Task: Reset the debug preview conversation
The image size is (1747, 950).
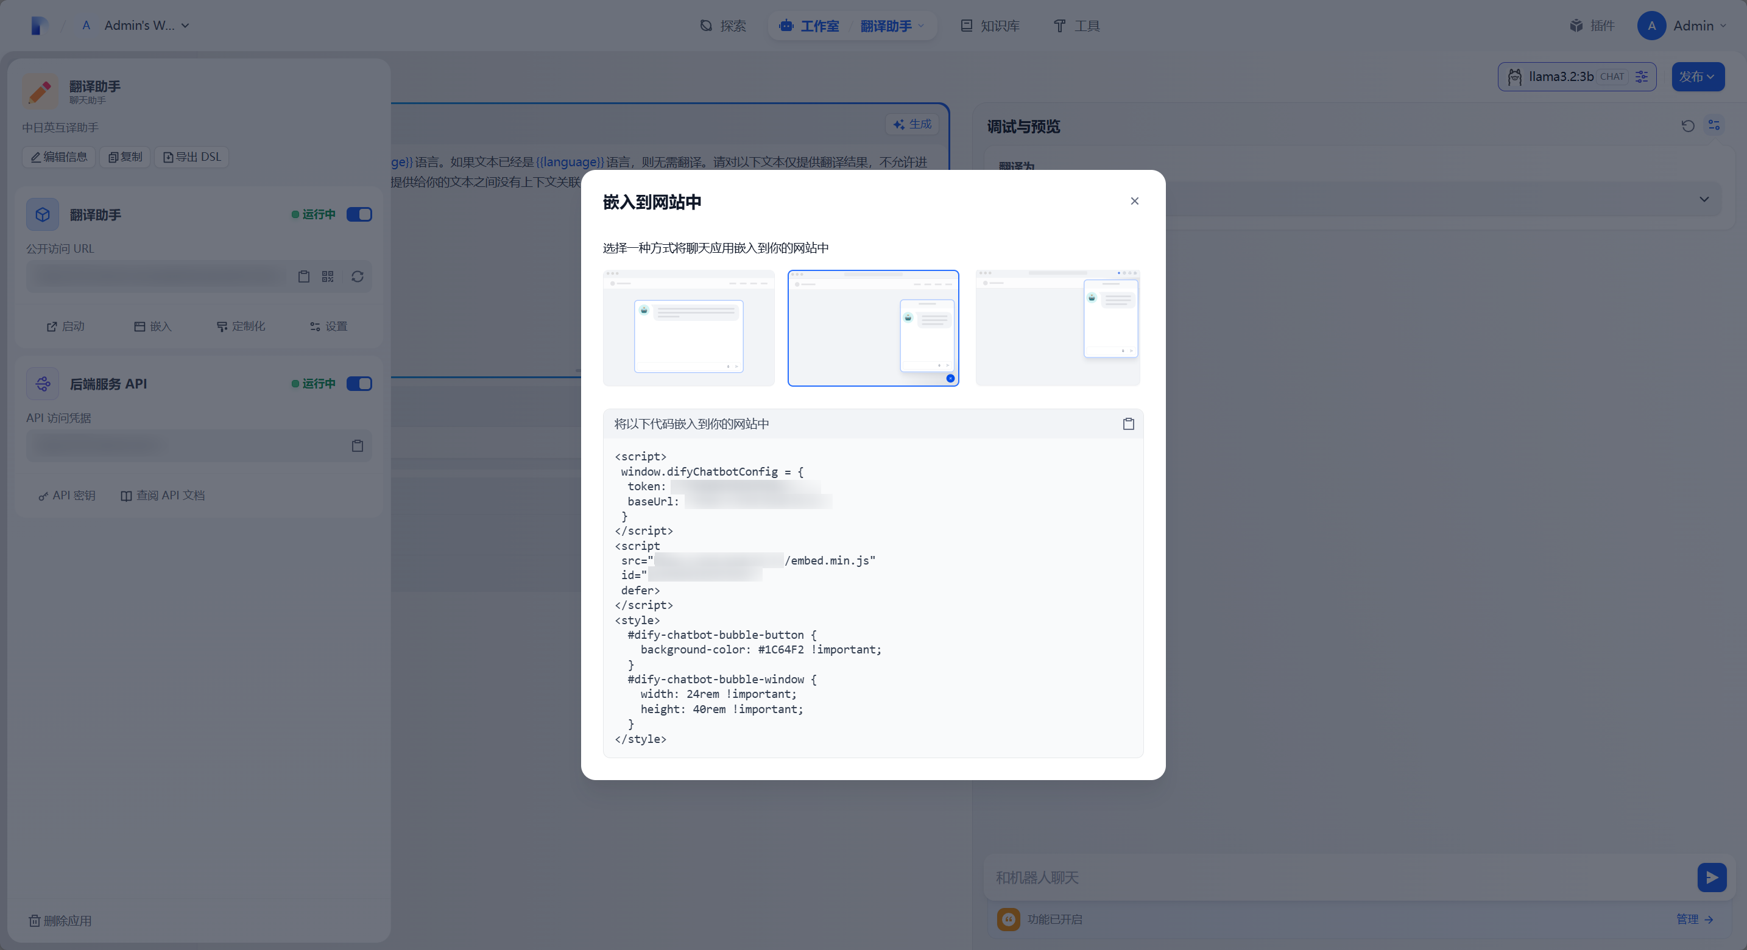Action: [x=1687, y=125]
